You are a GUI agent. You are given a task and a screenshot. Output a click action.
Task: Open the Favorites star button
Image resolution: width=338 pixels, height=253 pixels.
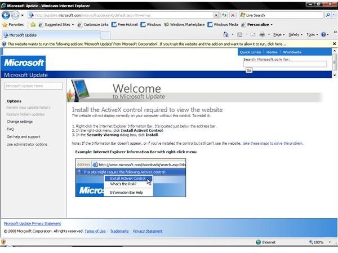[13, 25]
